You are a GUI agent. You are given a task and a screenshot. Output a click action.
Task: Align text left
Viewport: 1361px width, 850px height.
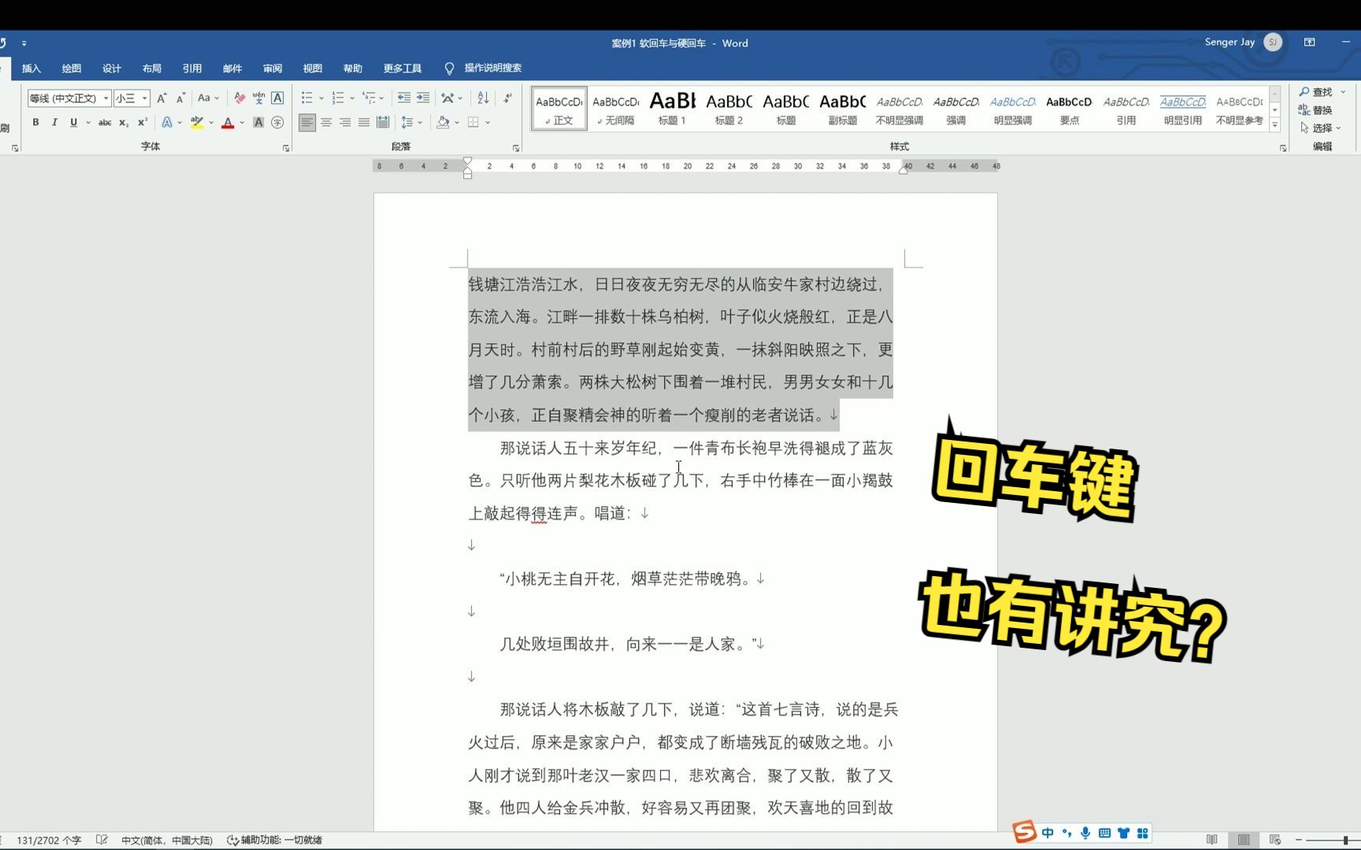(x=307, y=122)
